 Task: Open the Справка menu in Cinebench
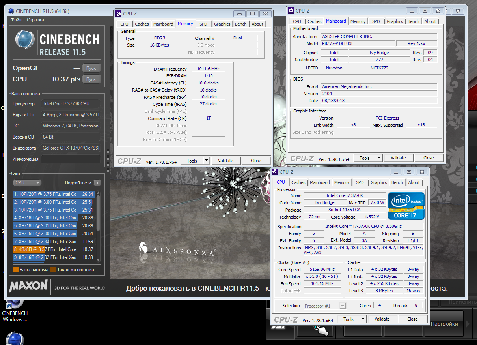click(x=35, y=20)
